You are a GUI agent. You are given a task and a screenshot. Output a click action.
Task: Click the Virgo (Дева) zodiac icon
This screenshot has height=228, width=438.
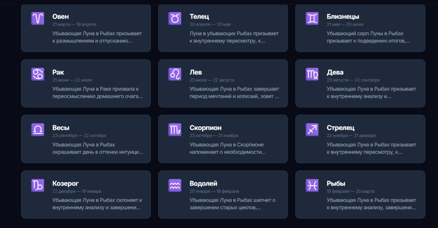tap(312, 74)
